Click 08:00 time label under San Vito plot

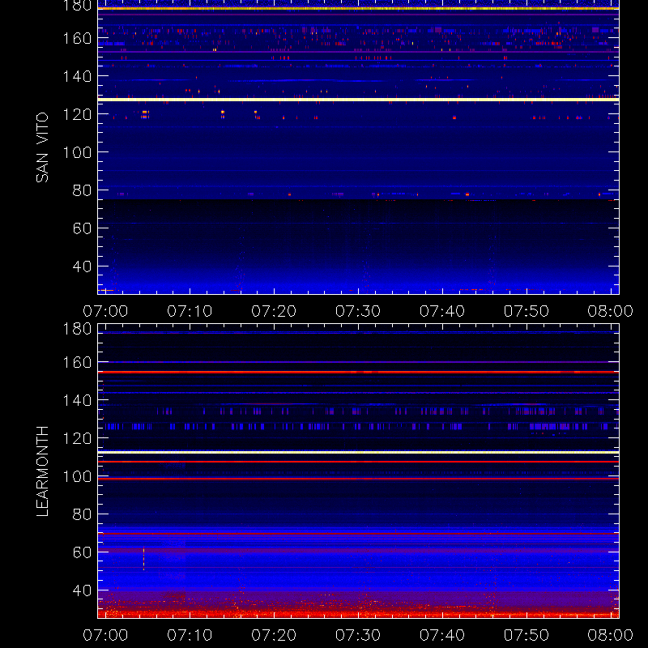point(611,311)
